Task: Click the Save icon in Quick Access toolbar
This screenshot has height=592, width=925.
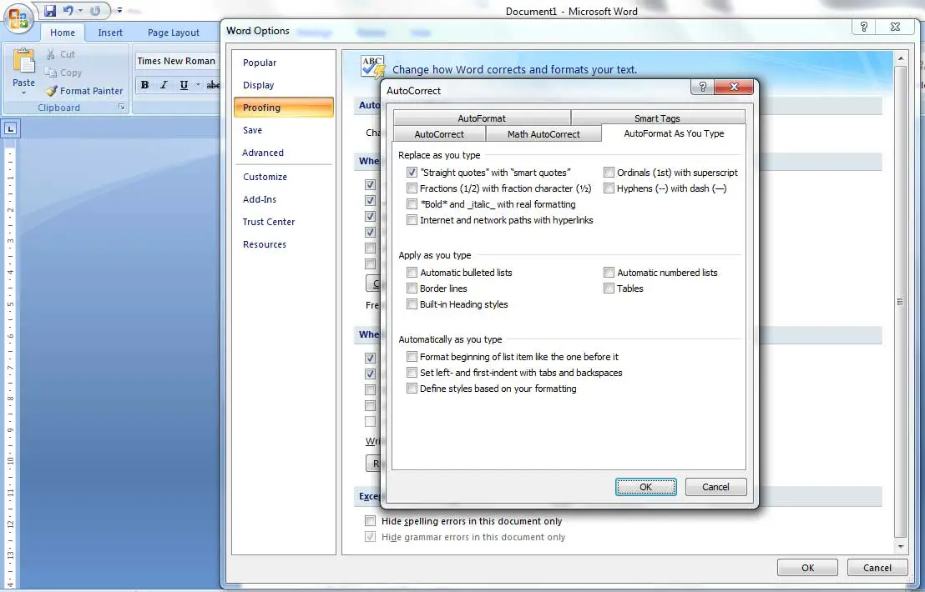Action: (50, 11)
